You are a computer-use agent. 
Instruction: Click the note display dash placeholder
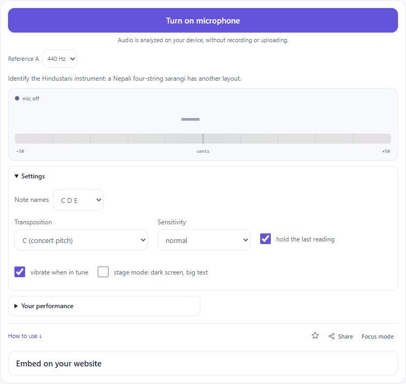click(190, 120)
